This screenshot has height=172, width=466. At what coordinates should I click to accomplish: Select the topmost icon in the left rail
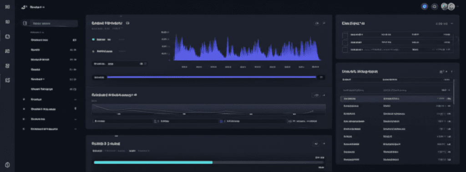click(x=8, y=6)
